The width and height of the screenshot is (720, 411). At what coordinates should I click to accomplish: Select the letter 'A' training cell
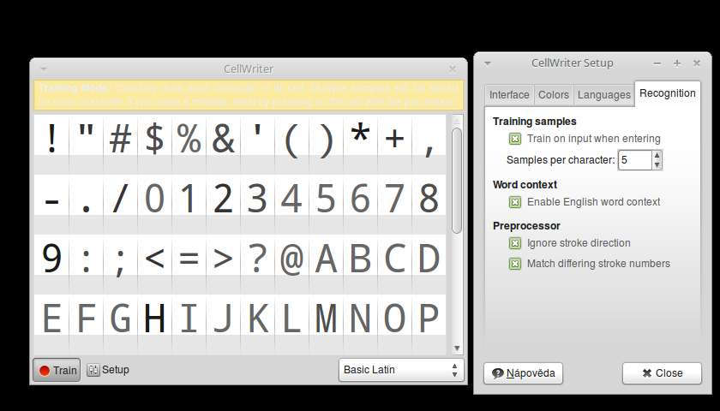(326, 263)
